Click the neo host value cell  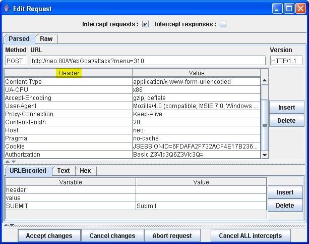tap(196, 130)
